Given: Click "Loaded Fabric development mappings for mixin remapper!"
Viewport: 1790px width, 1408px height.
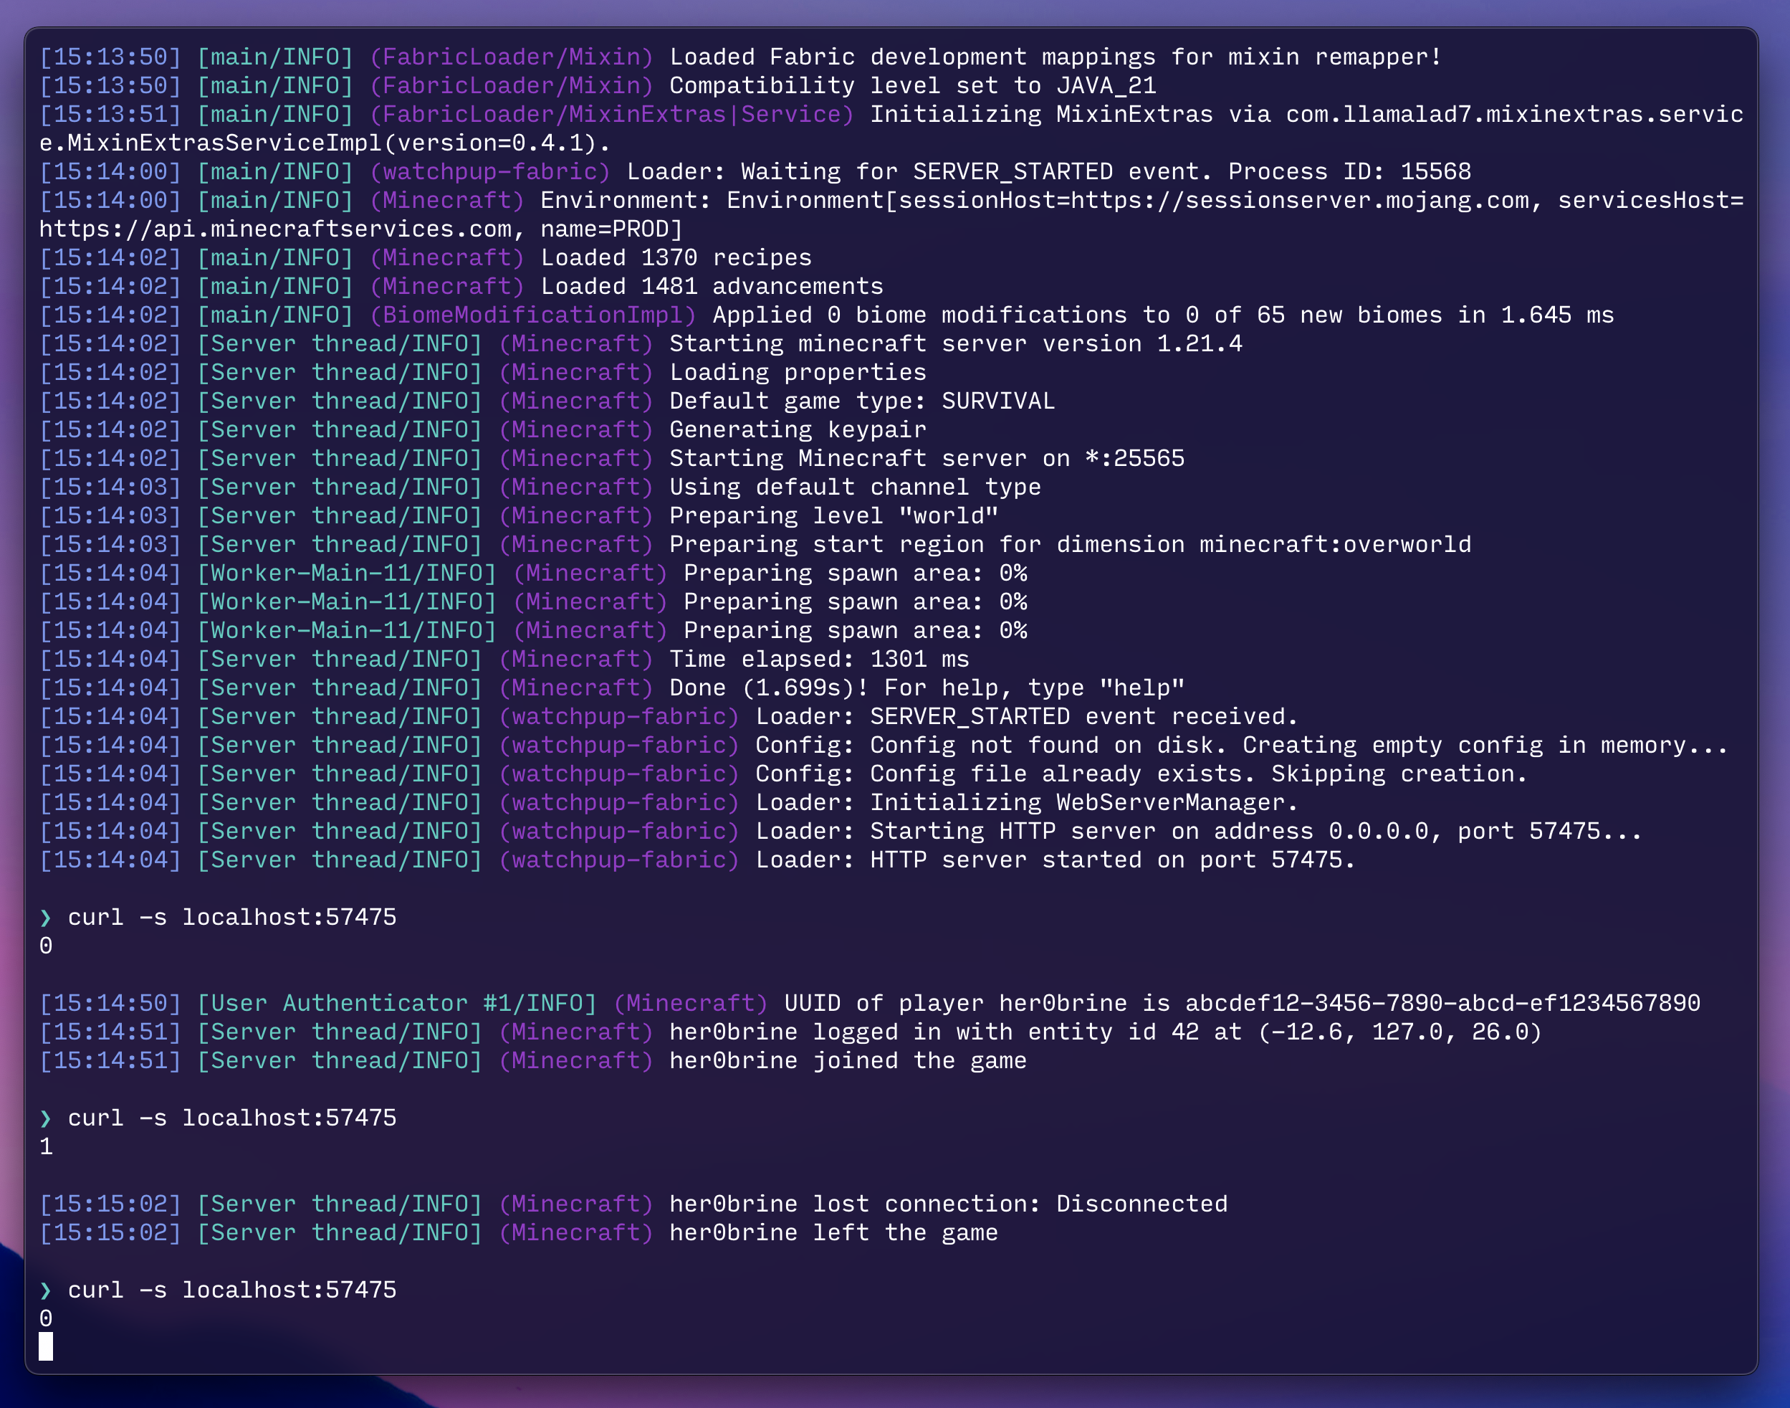Looking at the screenshot, I should point(1056,57).
